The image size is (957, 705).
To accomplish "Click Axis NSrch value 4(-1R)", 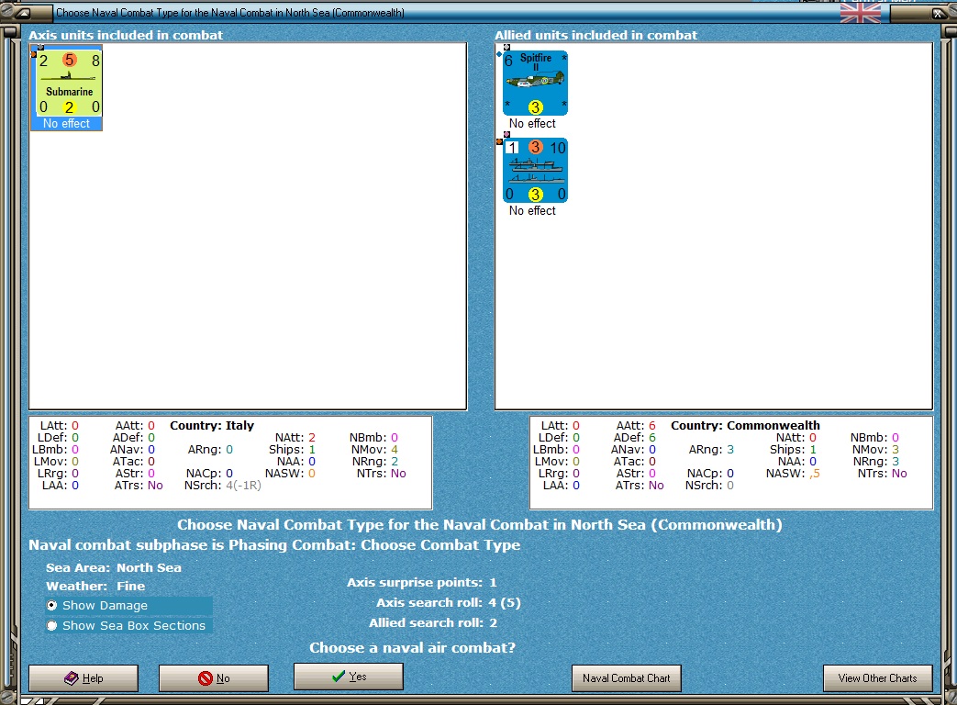I will click(243, 486).
